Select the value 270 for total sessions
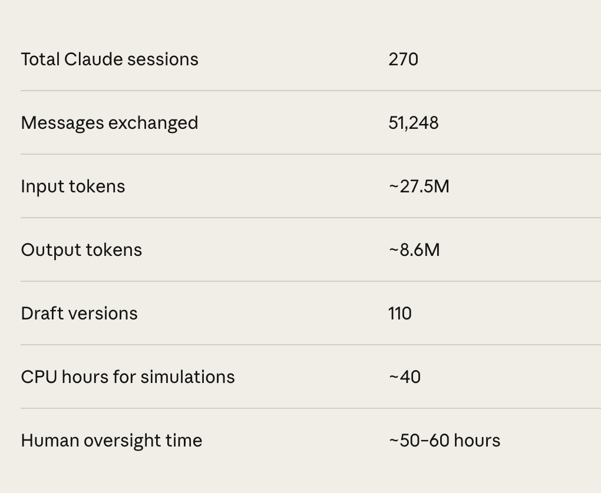This screenshot has height=493, width=601. pos(403,59)
